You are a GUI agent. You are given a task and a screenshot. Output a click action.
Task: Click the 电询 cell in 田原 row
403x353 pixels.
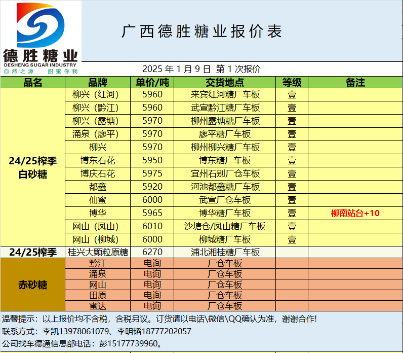152,295
